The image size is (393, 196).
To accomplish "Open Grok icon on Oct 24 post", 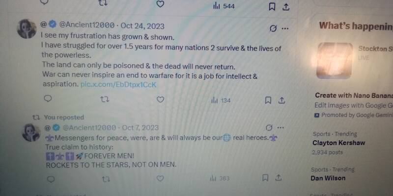I will coord(273,29).
